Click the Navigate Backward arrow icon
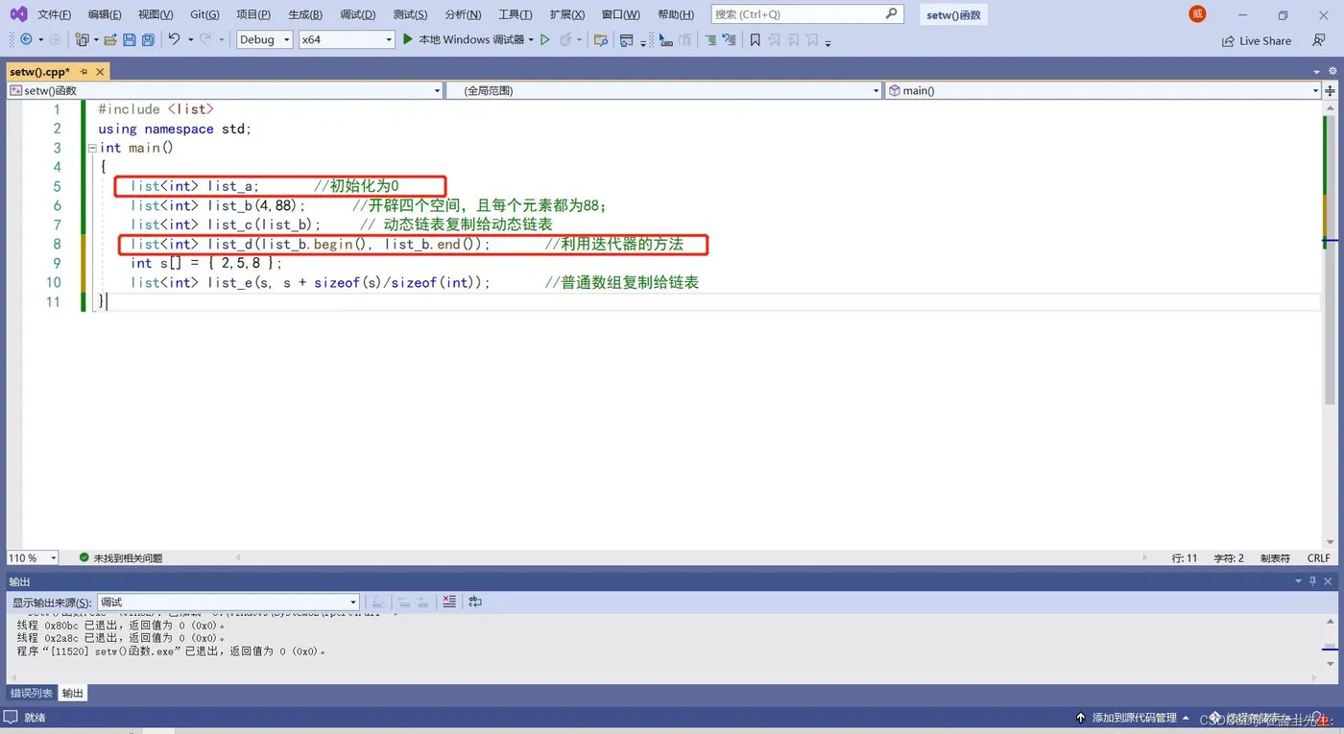This screenshot has width=1344, height=734. (x=26, y=39)
